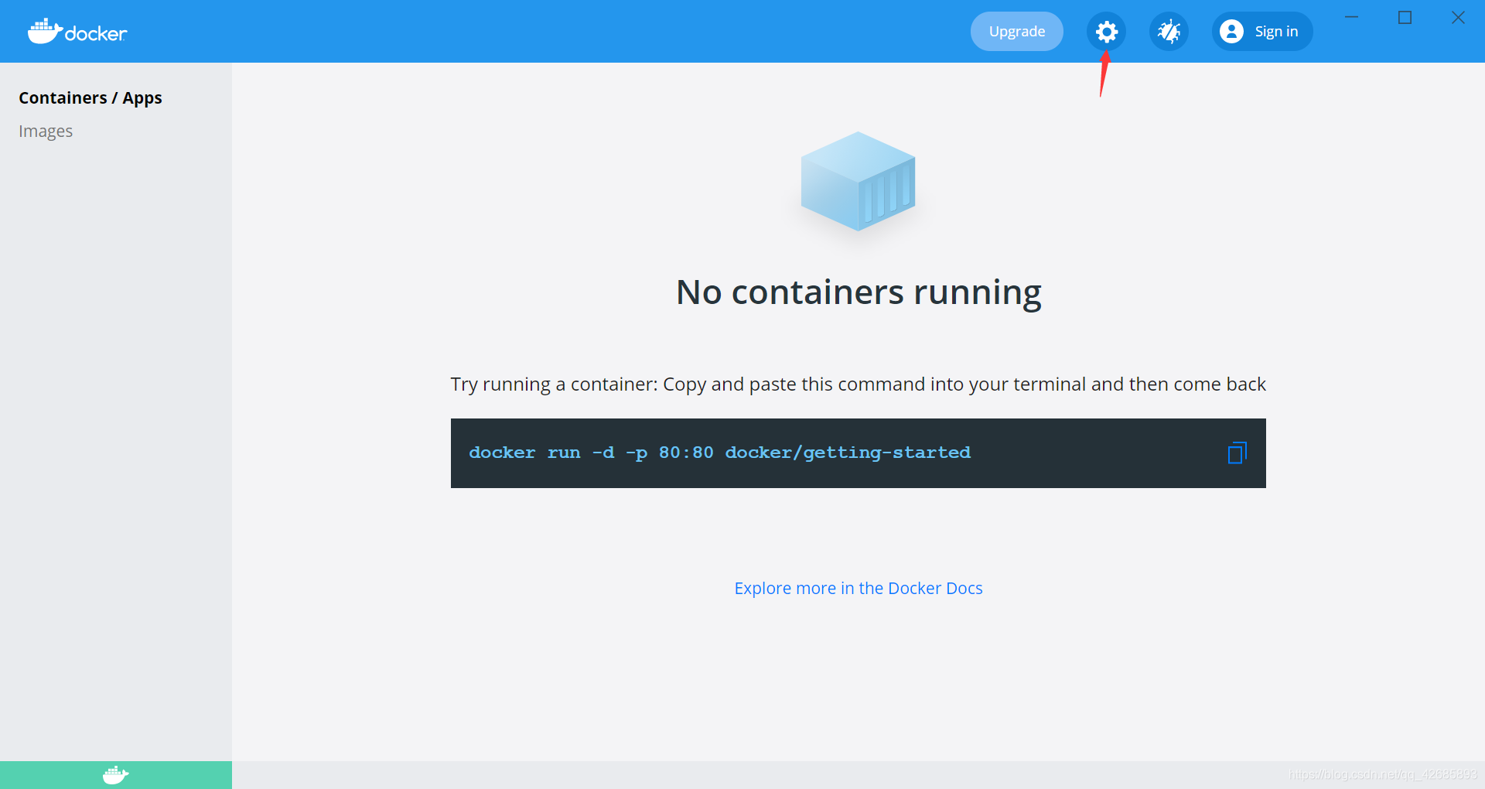Click the docker run command text
This screenshot has width=1485, height=789.
coord(719,453)
